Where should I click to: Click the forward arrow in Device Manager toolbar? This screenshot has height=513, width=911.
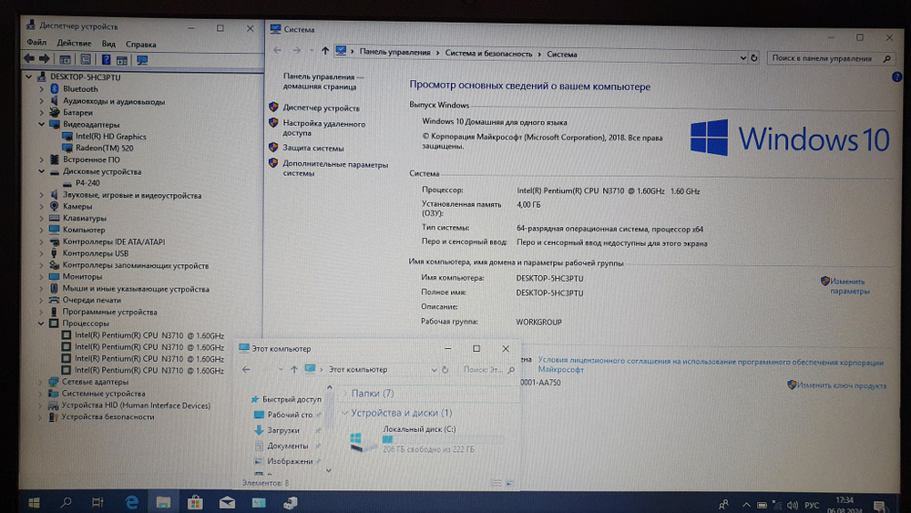coord(45,58)
